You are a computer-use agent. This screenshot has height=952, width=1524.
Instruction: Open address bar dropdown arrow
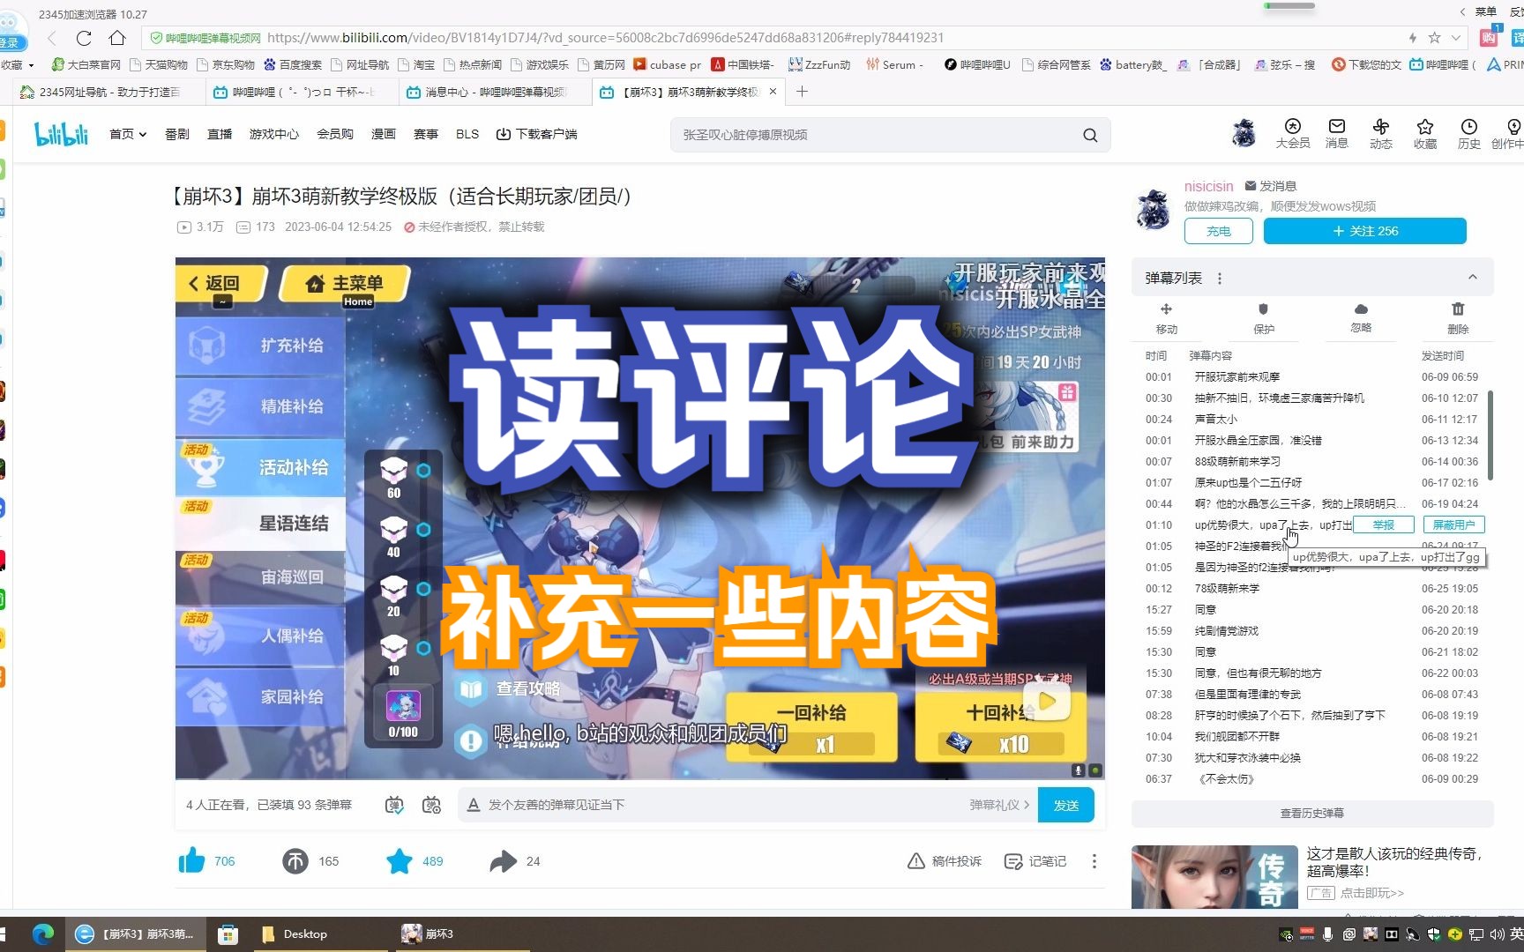(x=1456, y=38)
